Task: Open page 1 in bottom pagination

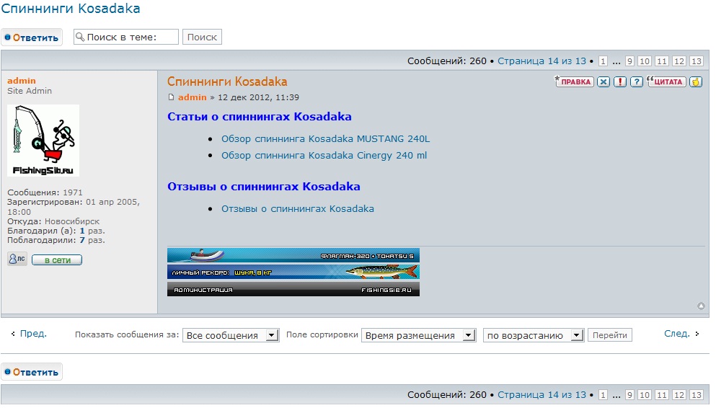Action: click(603, 395)
